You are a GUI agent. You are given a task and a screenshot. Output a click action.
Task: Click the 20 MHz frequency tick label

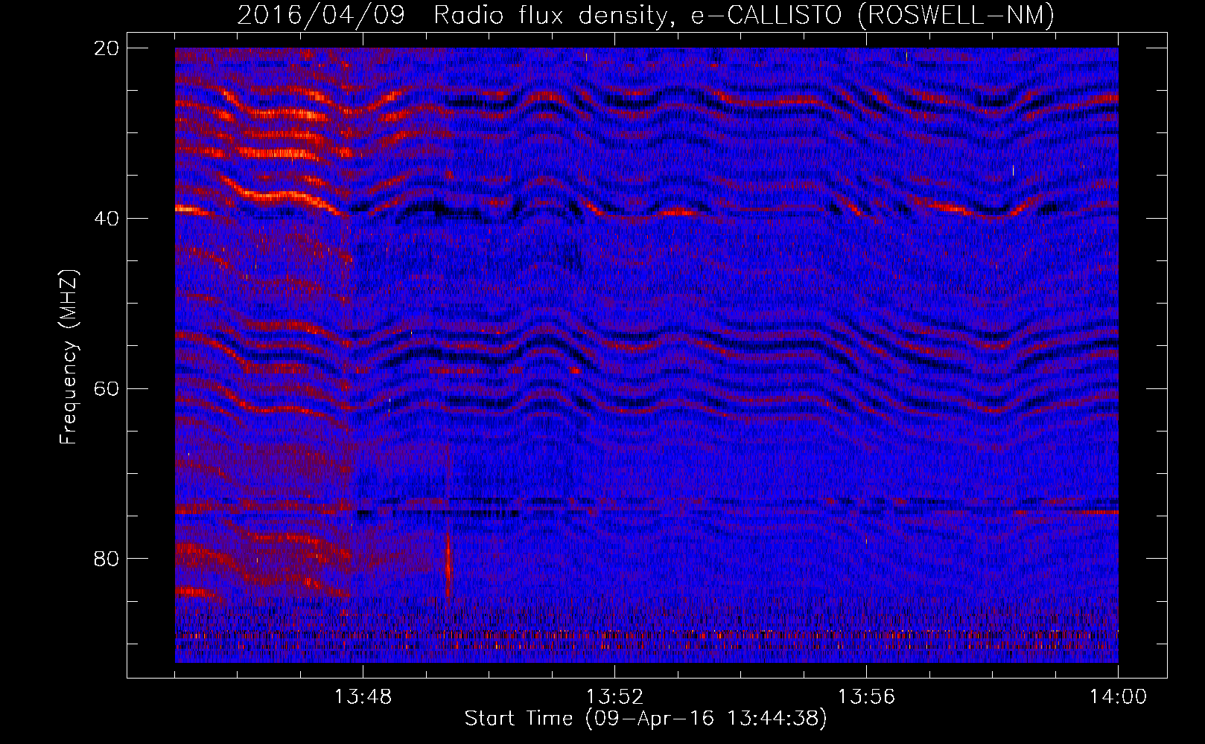(x=106, y=48)
